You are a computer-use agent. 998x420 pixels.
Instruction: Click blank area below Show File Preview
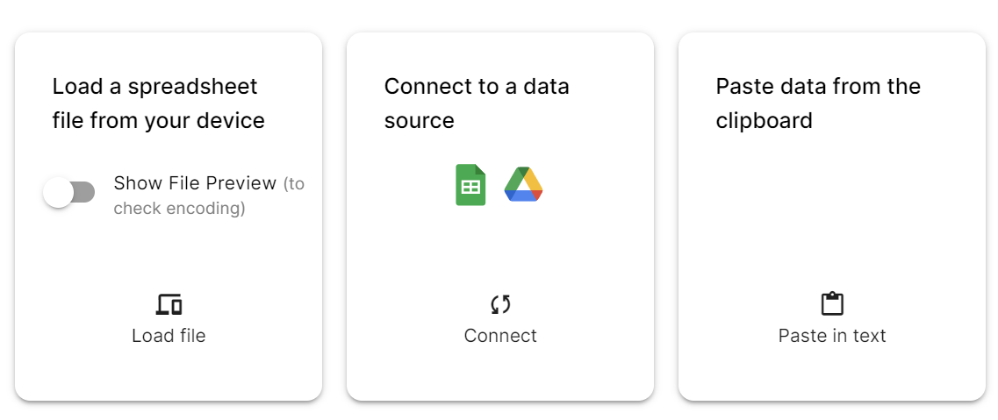[169, 254]
